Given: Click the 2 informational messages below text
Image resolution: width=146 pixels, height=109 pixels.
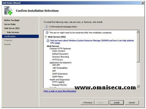Looking at the screenshot, I should pyautogui.click(x=63, y=27).
